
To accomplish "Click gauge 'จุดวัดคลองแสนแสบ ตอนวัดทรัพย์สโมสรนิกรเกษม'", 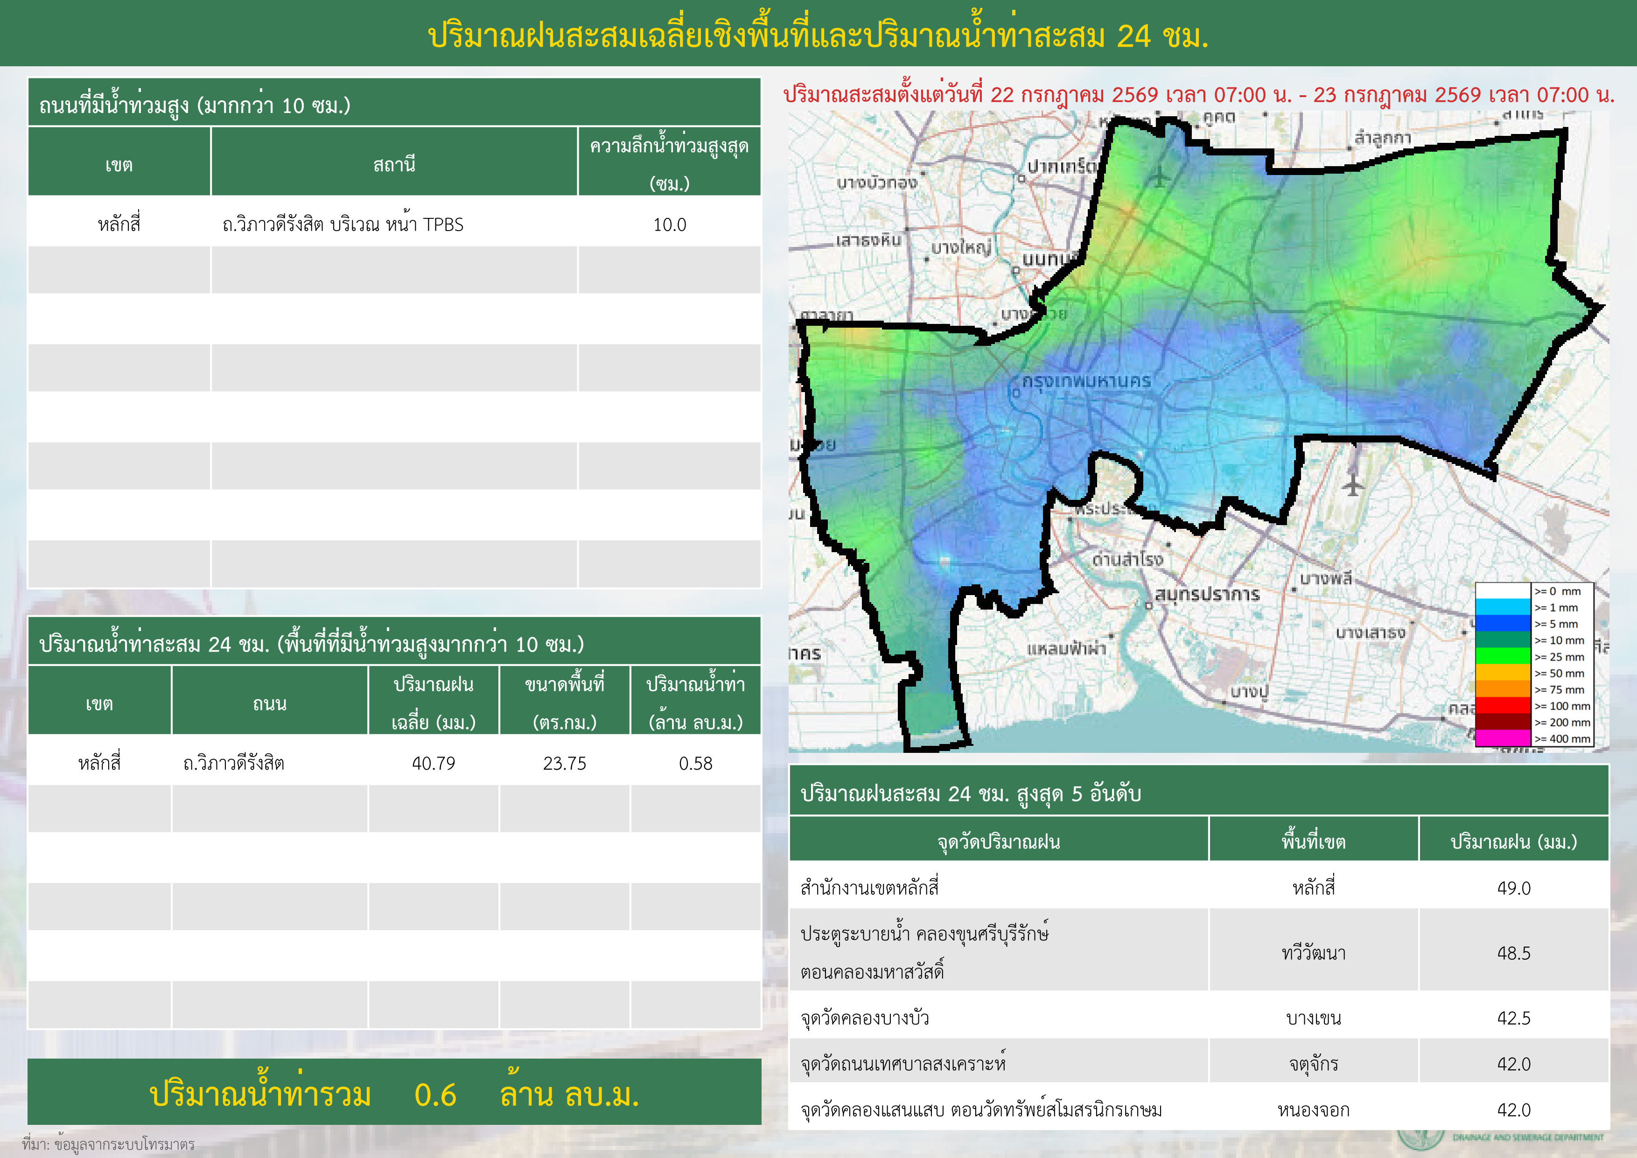I will [981, 1109].
